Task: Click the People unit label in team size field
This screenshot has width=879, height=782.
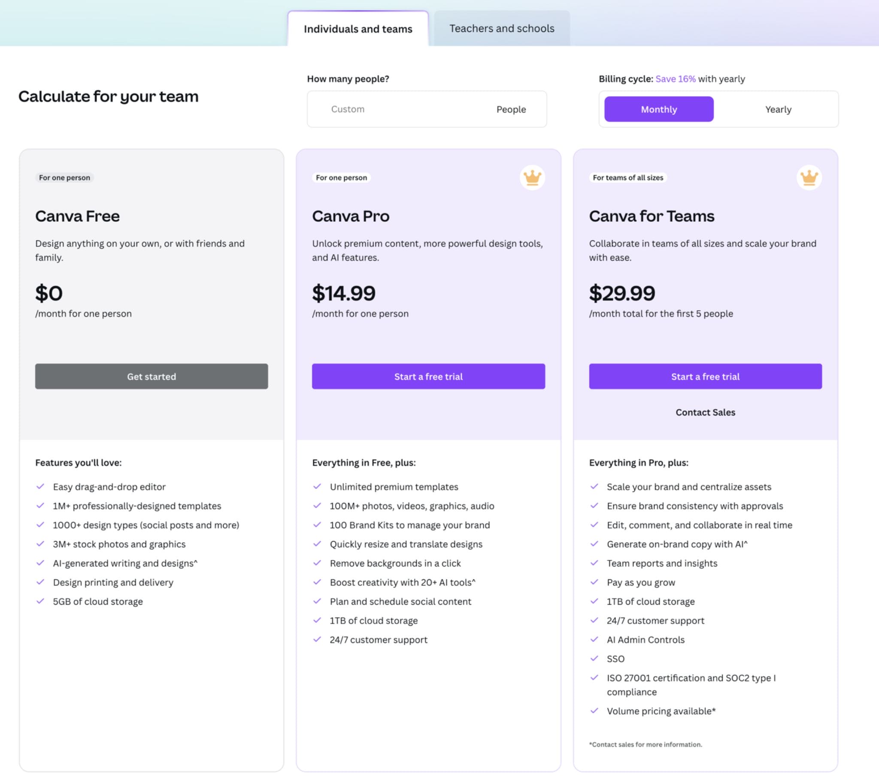Action: click(511, 109)
